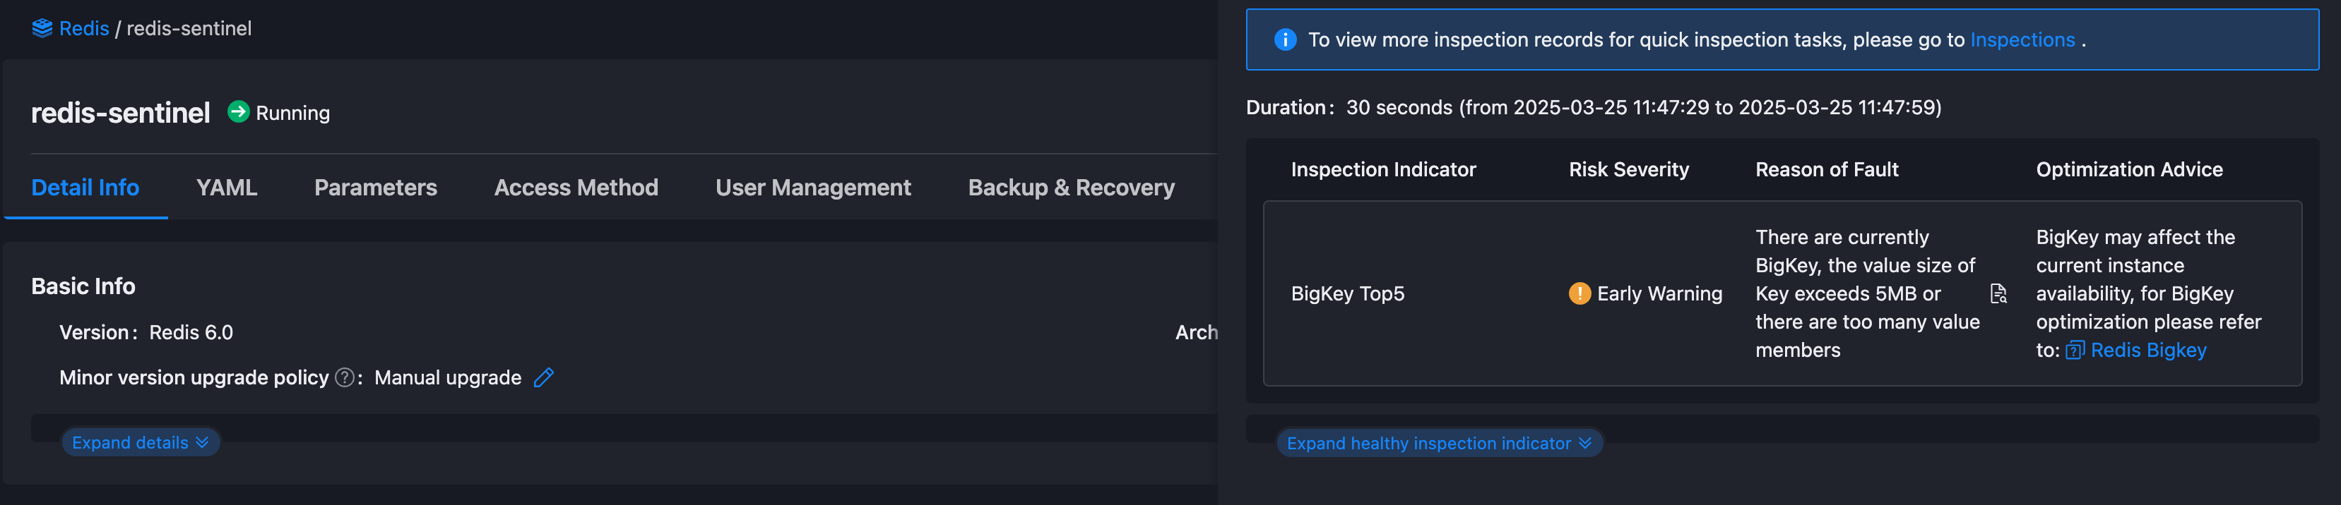Image resolution: width=2341 pixels, height=505 pixels.
Task: Click the redis-sentinel breadcrumb label
Action: [187, 28]
